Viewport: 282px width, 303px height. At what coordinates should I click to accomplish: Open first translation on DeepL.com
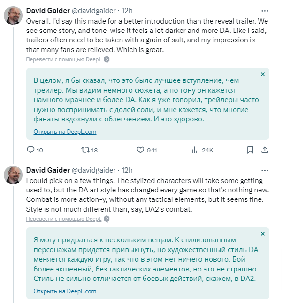coord(65,132)
